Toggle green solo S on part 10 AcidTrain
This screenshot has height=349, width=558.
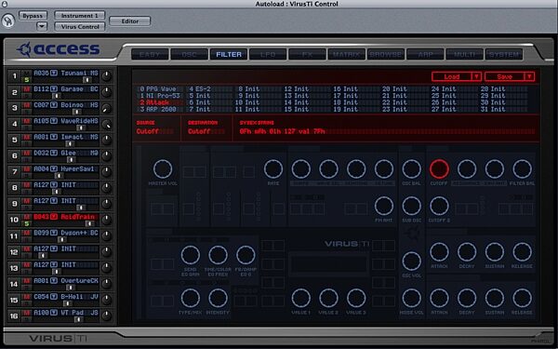pos(27,224)
